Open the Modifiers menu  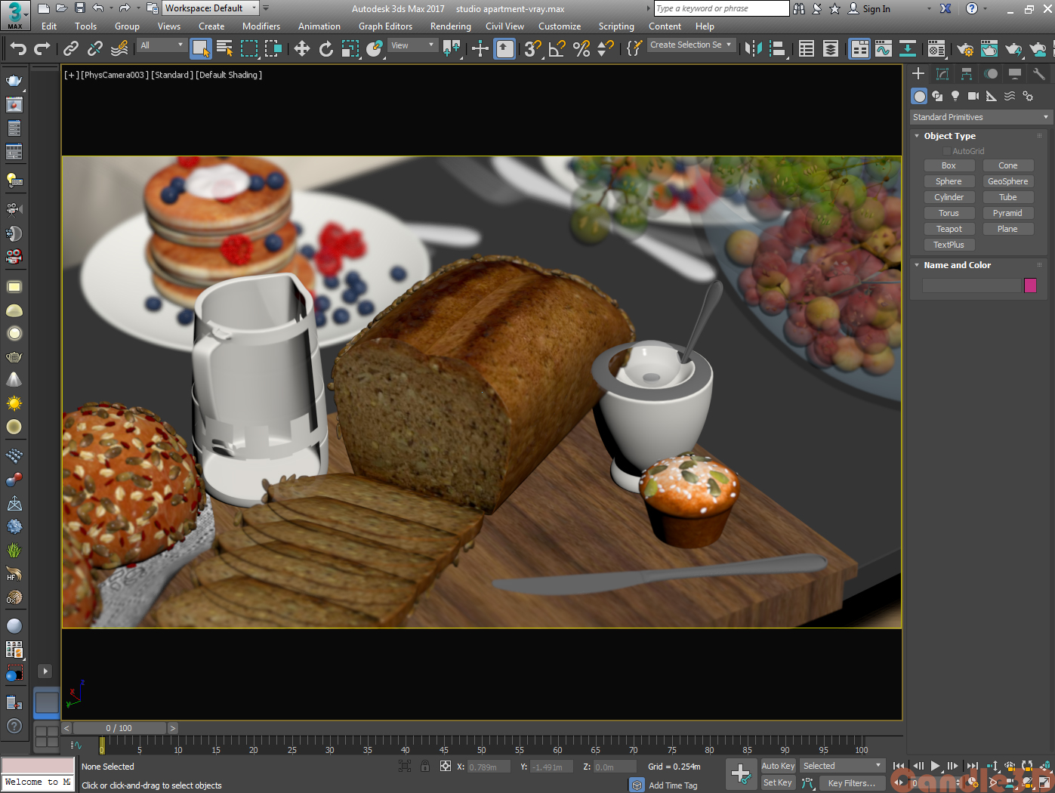261,26
